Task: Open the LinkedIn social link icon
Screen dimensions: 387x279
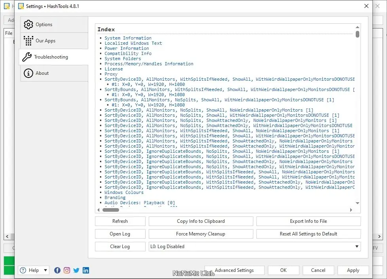Action: coord(86,270)
